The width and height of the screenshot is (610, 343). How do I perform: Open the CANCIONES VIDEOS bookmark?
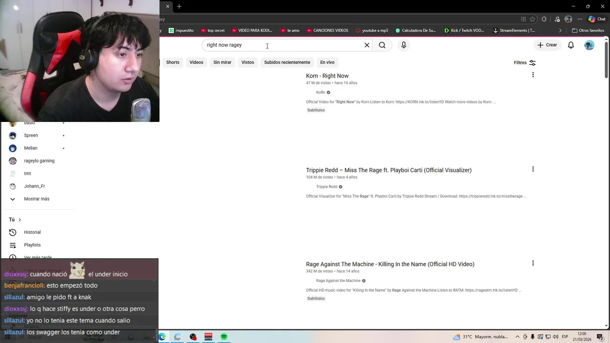[327, 30]
